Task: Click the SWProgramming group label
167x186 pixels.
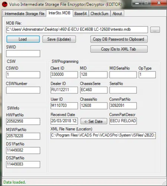Action: (65, 61)
